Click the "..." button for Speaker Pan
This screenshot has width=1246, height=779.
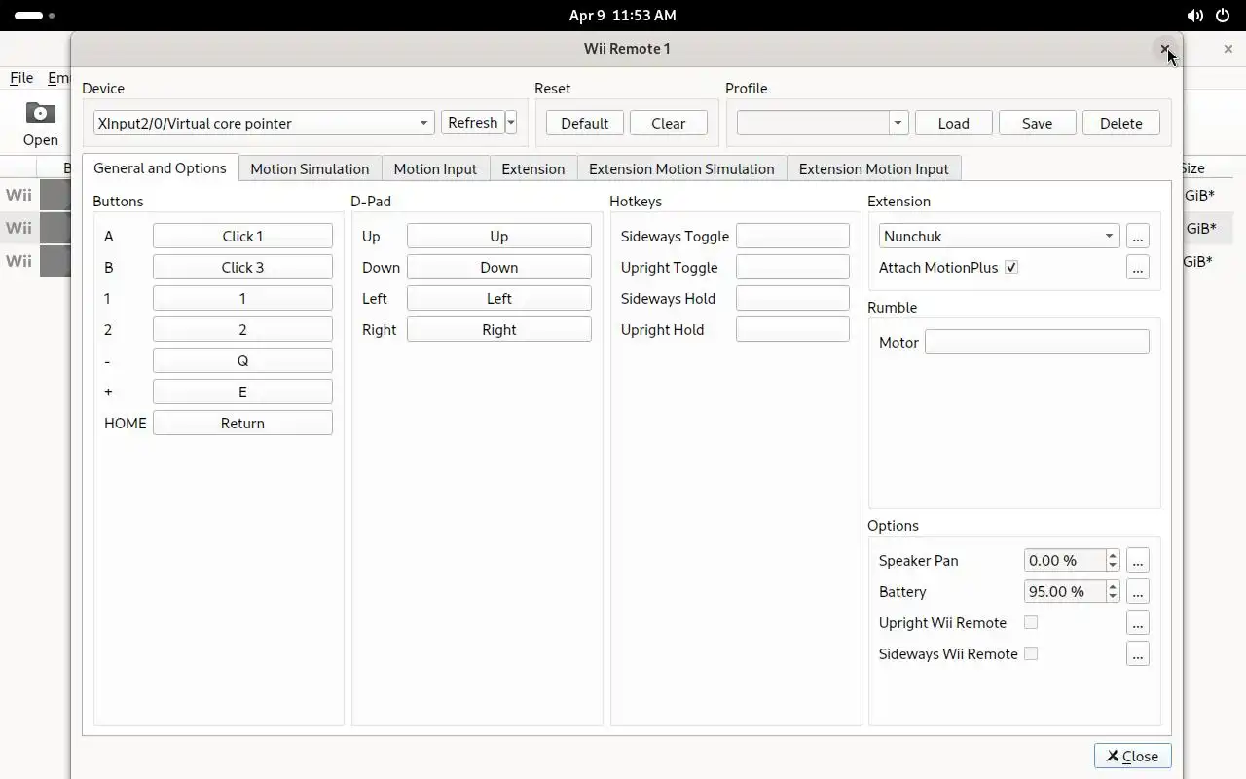(1137, 560)
